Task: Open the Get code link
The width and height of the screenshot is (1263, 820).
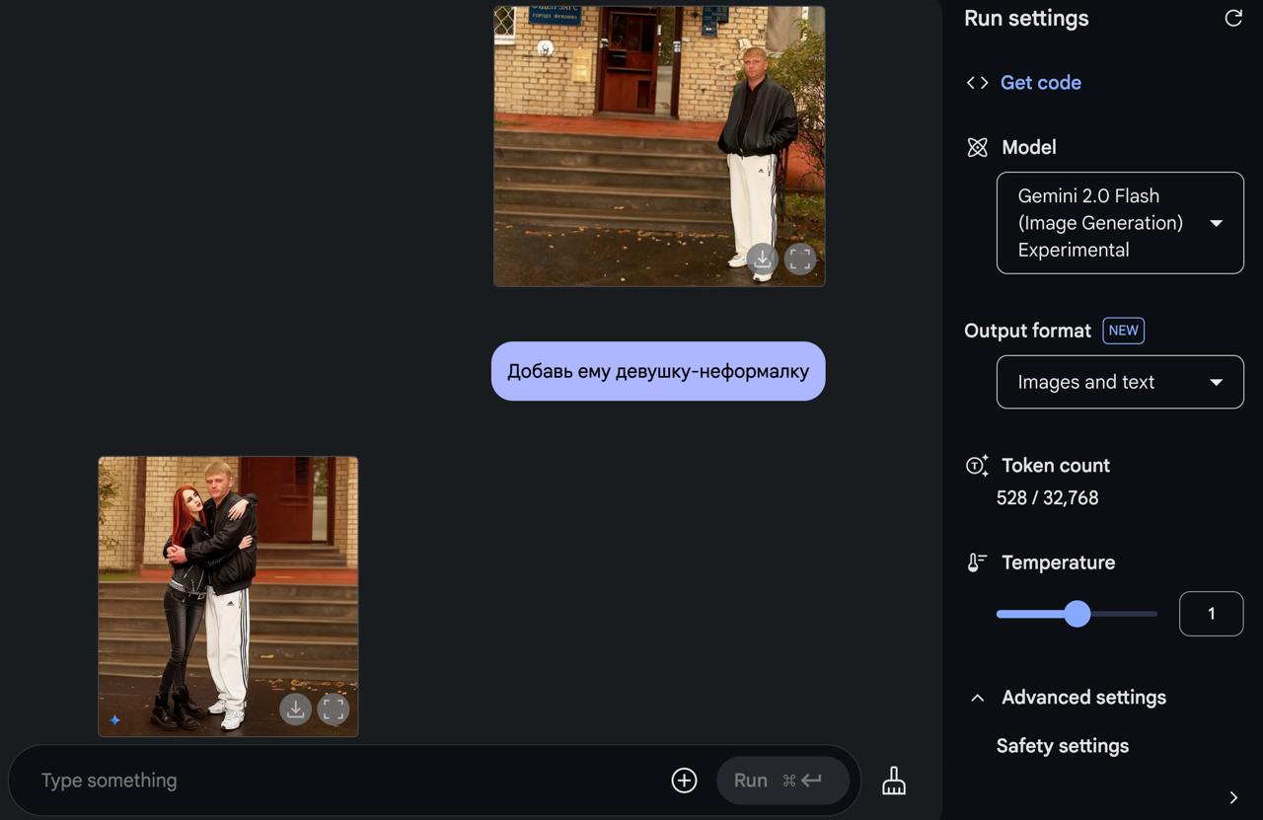Action: 1040,83
